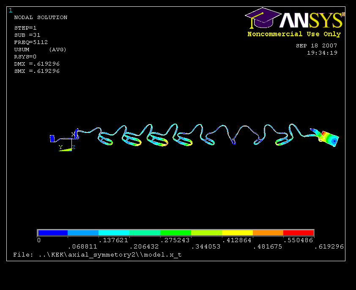
Task: Select the red legend band
Action: point(298,233)
